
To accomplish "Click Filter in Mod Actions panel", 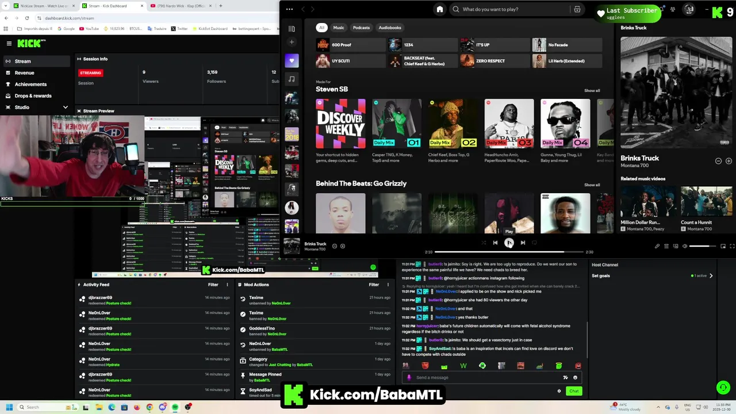I will tap(374, 285).
